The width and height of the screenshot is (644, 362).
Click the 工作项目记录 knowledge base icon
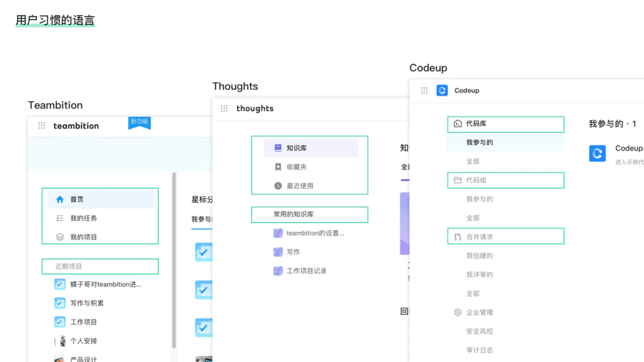tap(278, 271)
